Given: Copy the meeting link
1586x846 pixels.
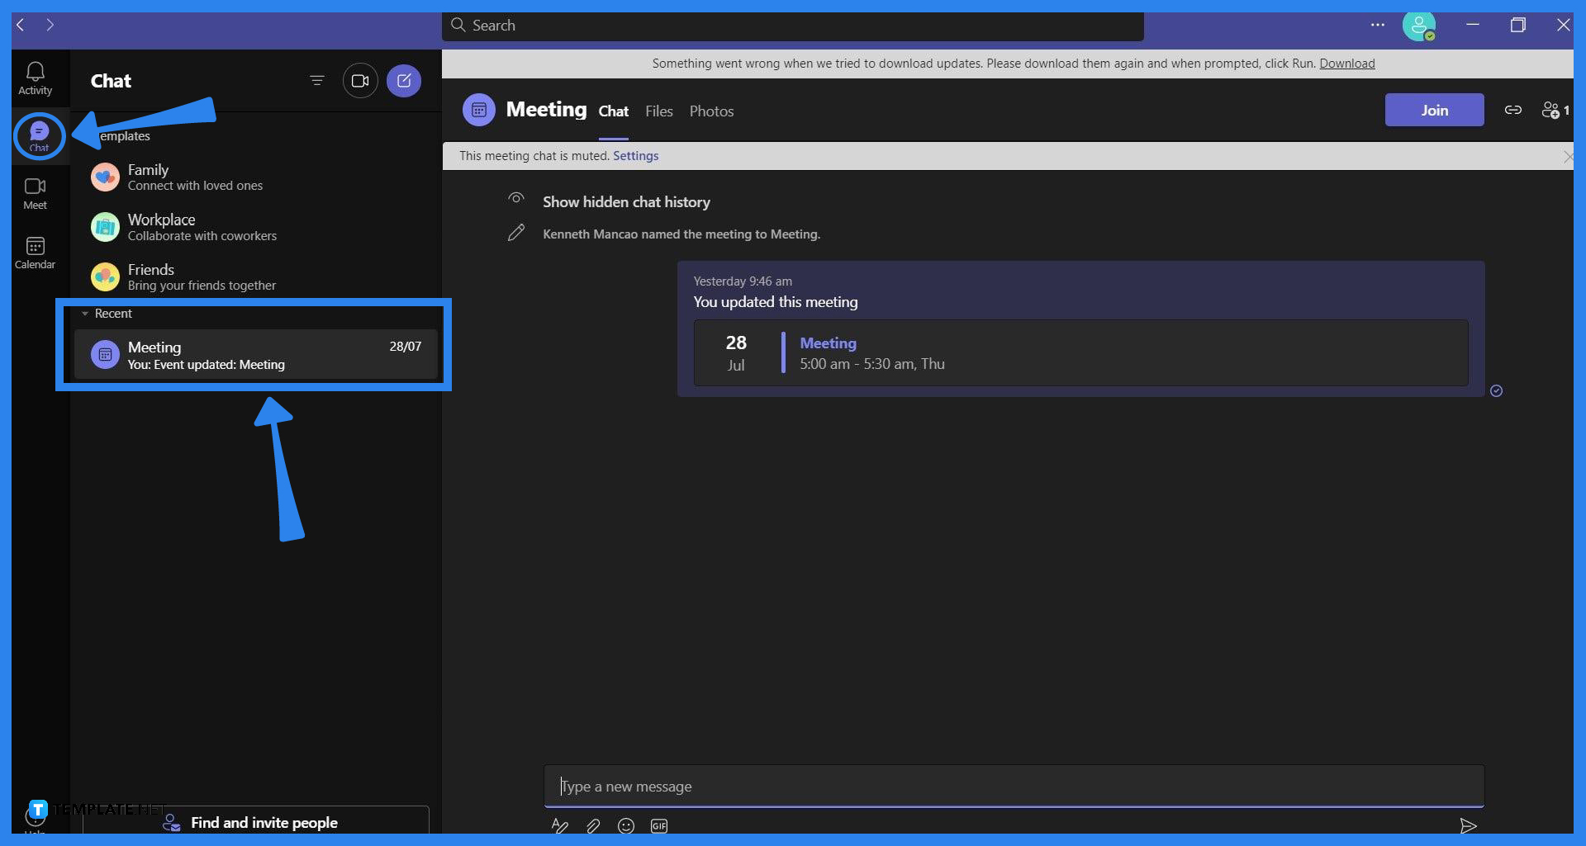Looking at the screenshot, I should pos(1512,109).
